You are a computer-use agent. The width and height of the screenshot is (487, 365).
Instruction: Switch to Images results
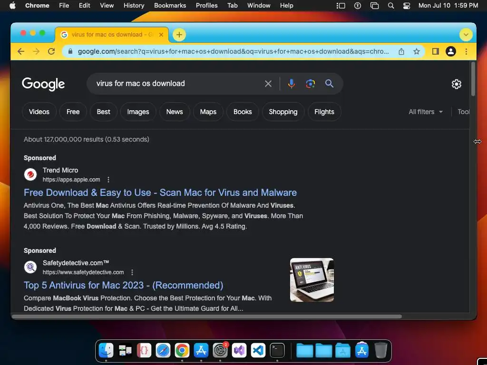pos(138,112)
